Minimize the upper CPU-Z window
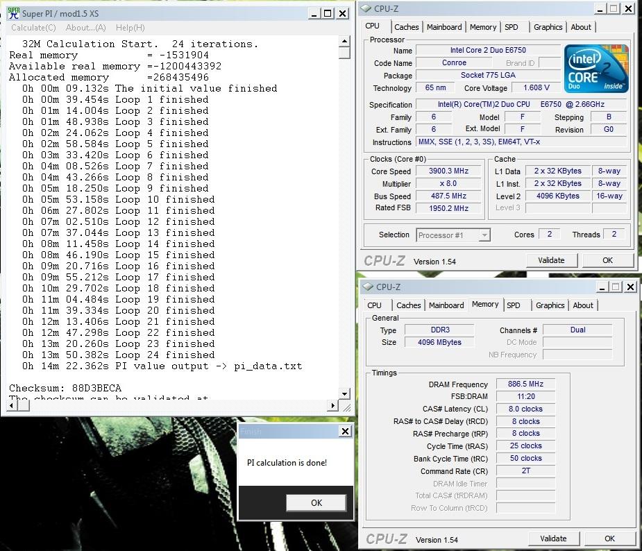Image resolution: width=642 pixels, height=551 pixels. click(600, 9)
